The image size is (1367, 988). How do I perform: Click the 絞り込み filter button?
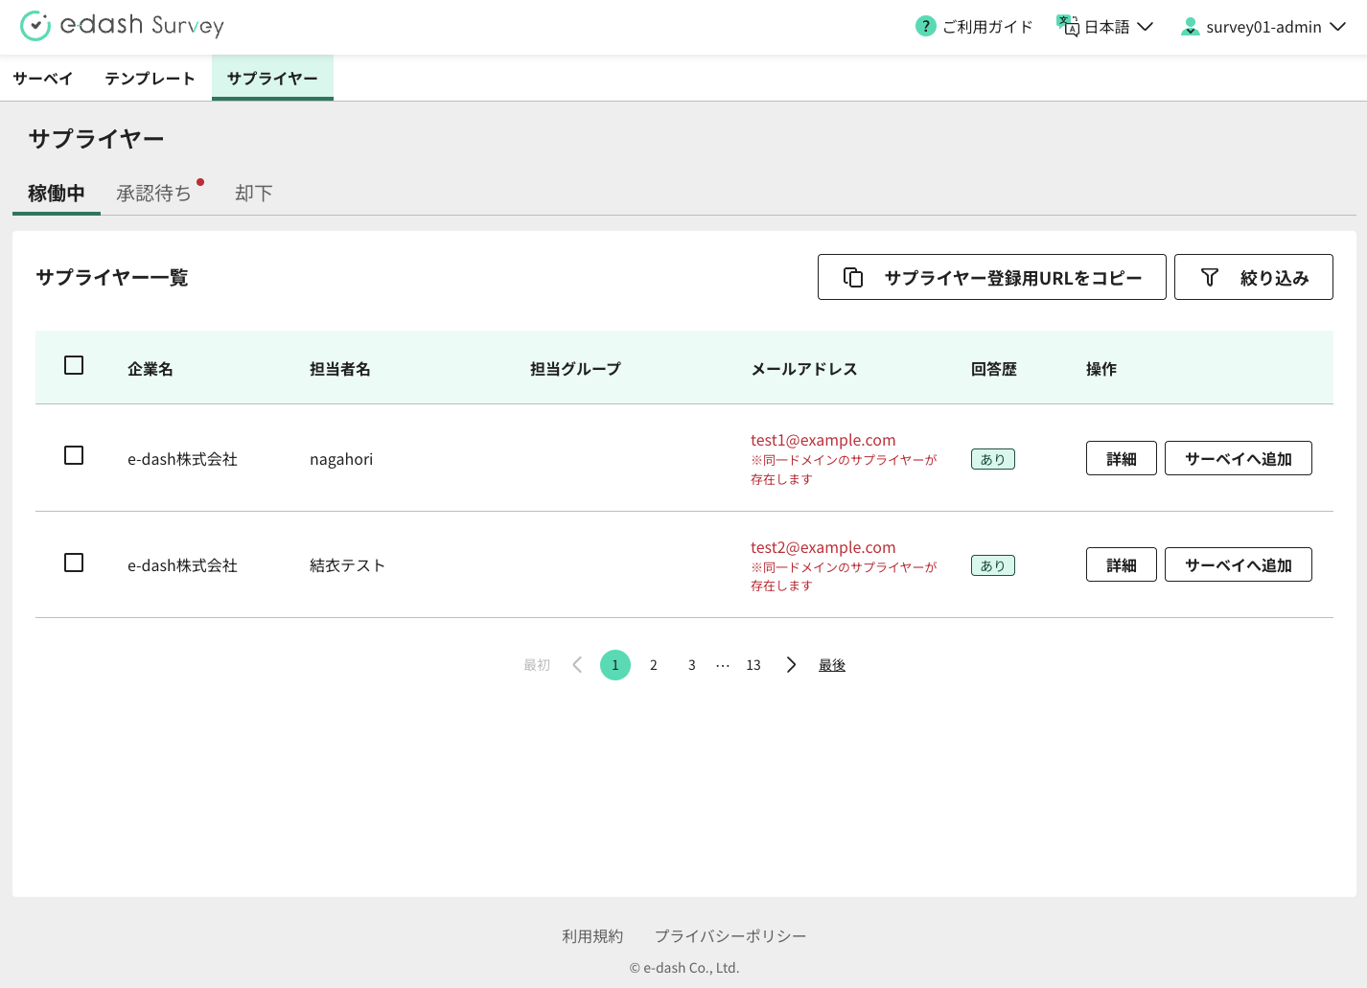pos(1254,277)
